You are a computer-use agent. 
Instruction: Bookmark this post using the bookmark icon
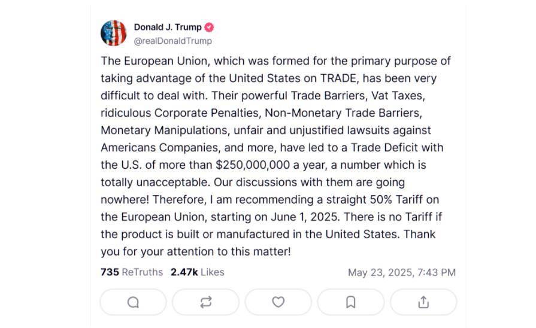[x=351, y=302]
